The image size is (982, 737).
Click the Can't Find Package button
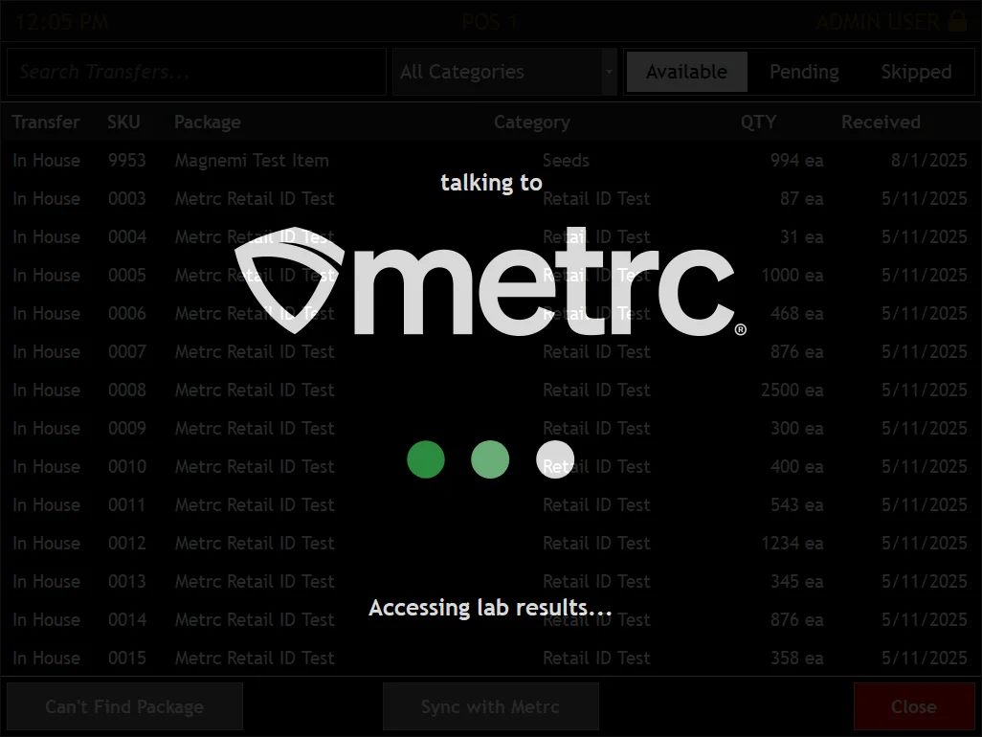[124, 706]
